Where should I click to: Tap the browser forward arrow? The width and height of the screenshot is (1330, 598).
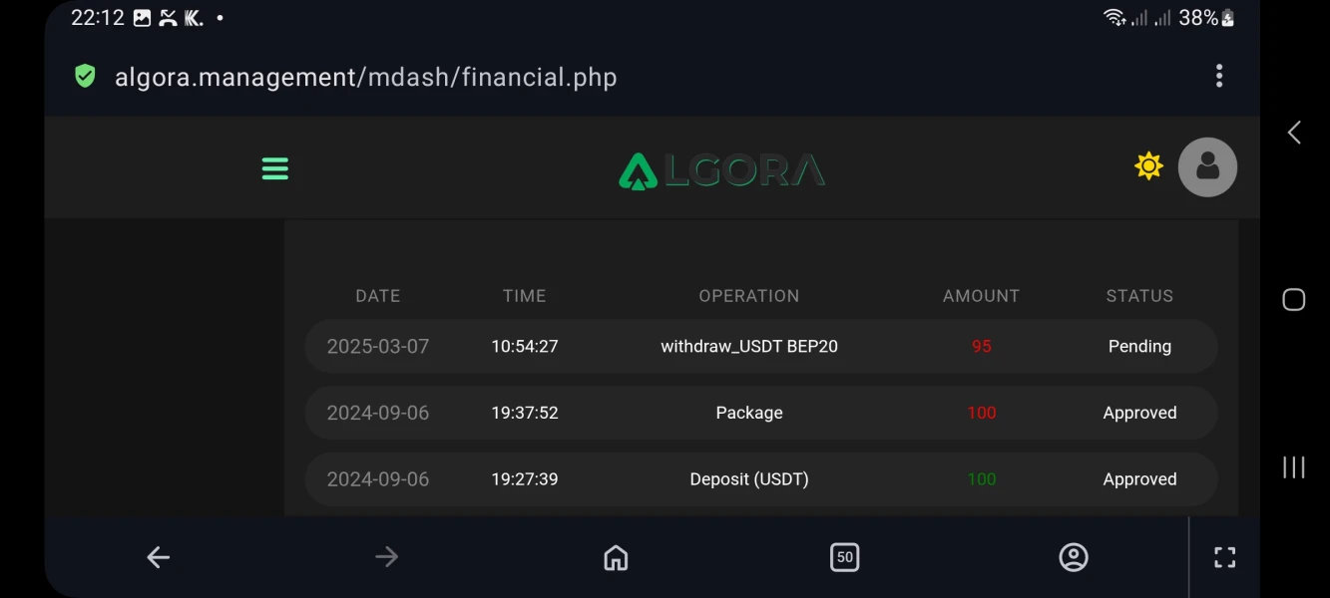click(x=386, y=557)
